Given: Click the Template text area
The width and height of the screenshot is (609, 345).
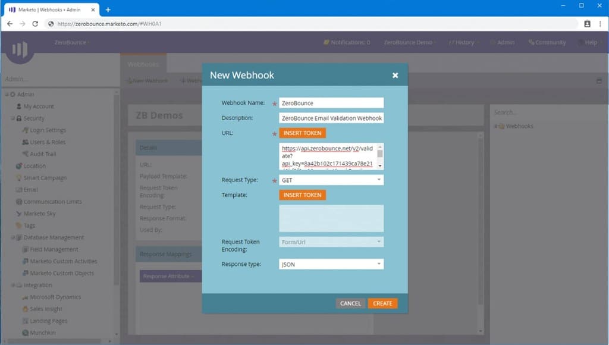Looking at the screenshot, I should coord(331,218).
